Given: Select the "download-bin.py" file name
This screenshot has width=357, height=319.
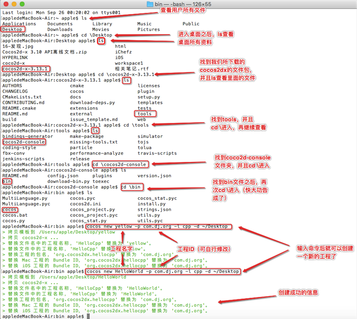Looking at the screenshot, I should pos(69,181).
